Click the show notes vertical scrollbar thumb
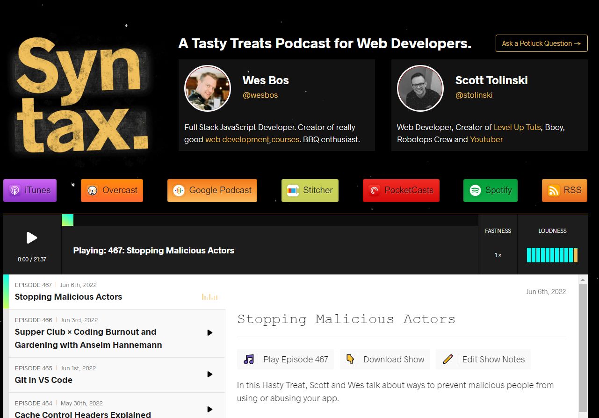The image size is (599, 418). pyautogui.click(x=583, y=348)
